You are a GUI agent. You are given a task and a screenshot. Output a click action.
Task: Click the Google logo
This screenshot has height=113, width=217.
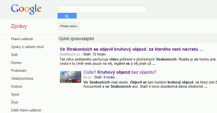coord(26,9)
